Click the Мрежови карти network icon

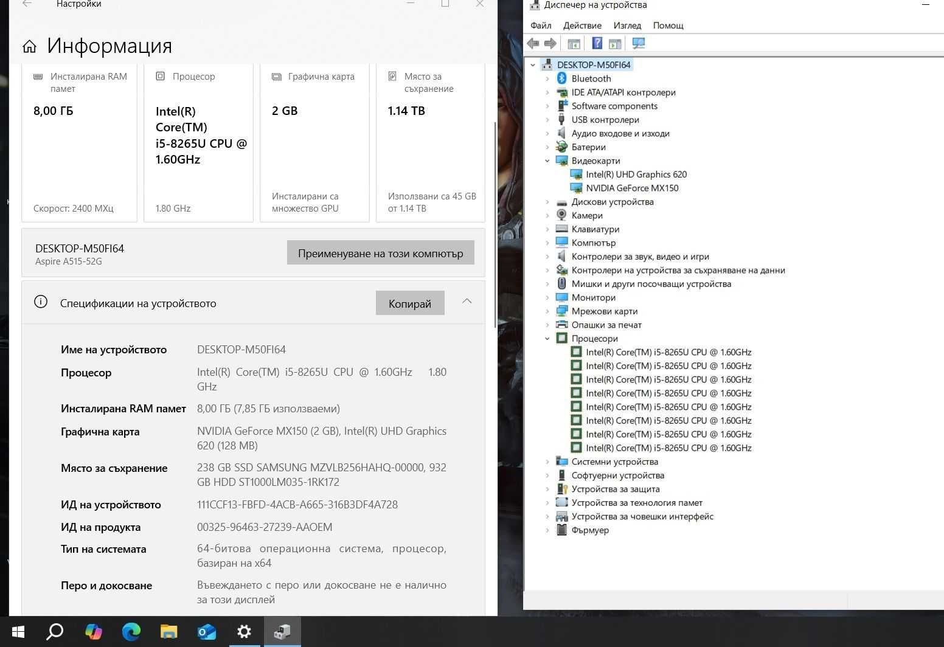562,311
